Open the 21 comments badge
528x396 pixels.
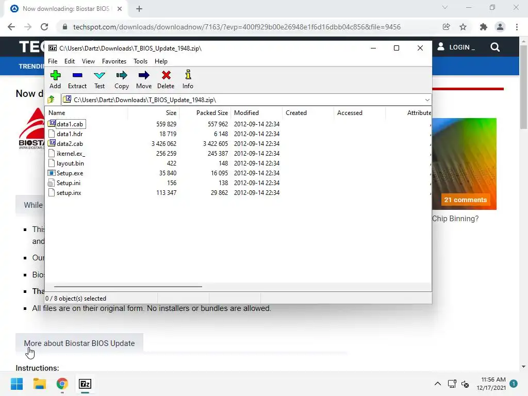point(466,200)
